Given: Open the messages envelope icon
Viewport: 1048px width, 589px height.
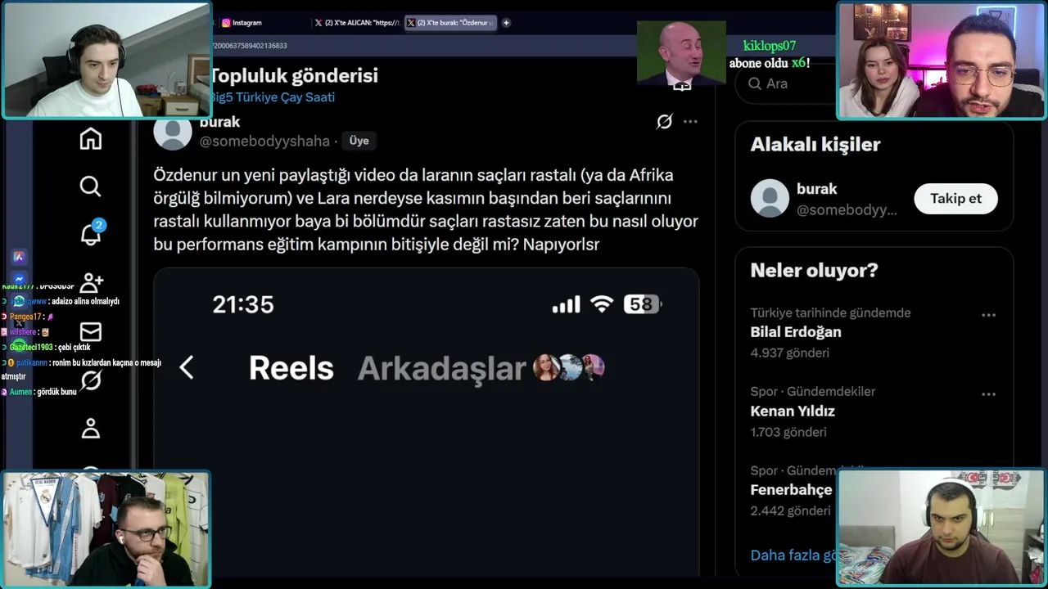Looking at the screenshot, I should coord(91,331).
